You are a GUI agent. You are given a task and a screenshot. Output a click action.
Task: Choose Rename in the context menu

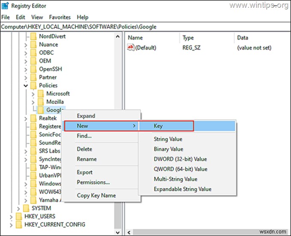pyautogui.click(x=101, y=159)
